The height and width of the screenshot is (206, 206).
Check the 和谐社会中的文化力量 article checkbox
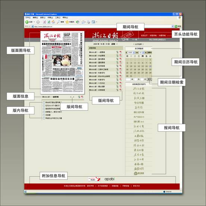(44, 118)
